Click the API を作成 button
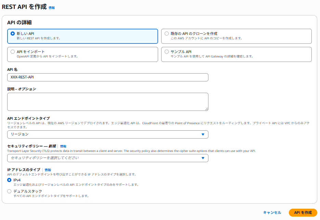 click(303, 212)
